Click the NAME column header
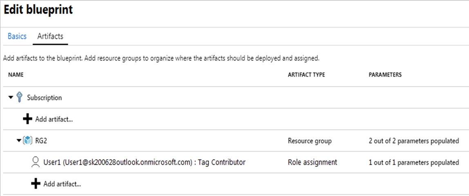The image size is (469, 196). click(16, 75)
